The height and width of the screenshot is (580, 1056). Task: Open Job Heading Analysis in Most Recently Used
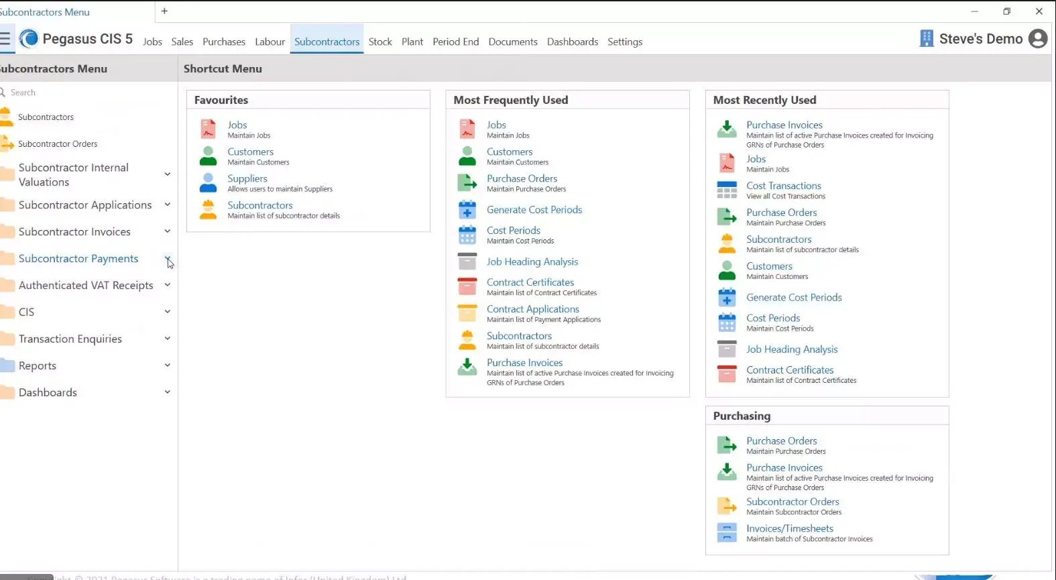click(x=792, y=349)
